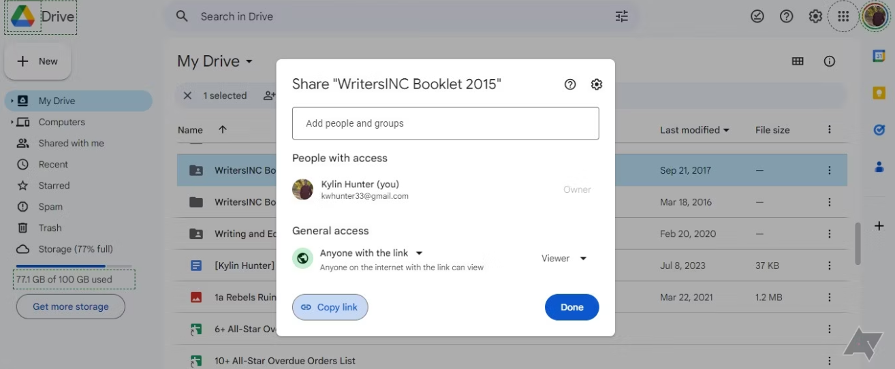Click the Done button
The image size is (895, 369).
tap(572, 307)
